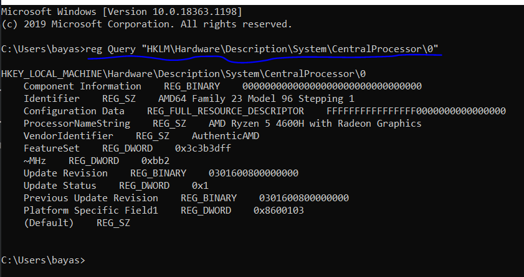The width and height of the screenshot is (524, 277).
Task: Click the Identifier AMD64 Family 23 value
Action: (256, 99)
